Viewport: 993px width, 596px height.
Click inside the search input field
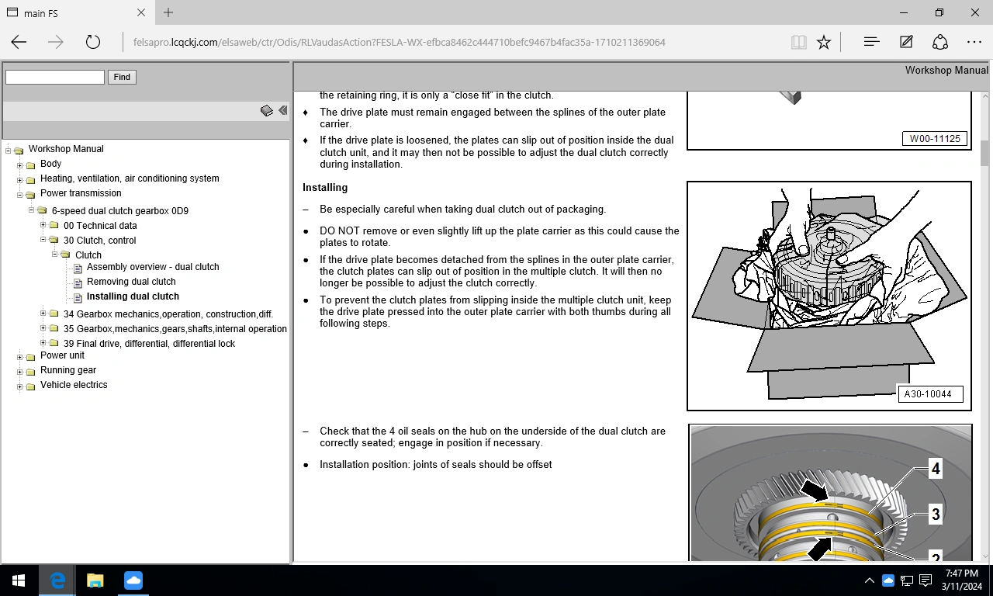coord(54,77)
